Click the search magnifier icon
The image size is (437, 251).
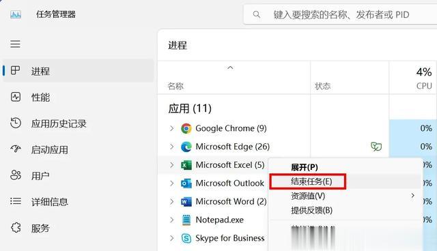point(257,14)
